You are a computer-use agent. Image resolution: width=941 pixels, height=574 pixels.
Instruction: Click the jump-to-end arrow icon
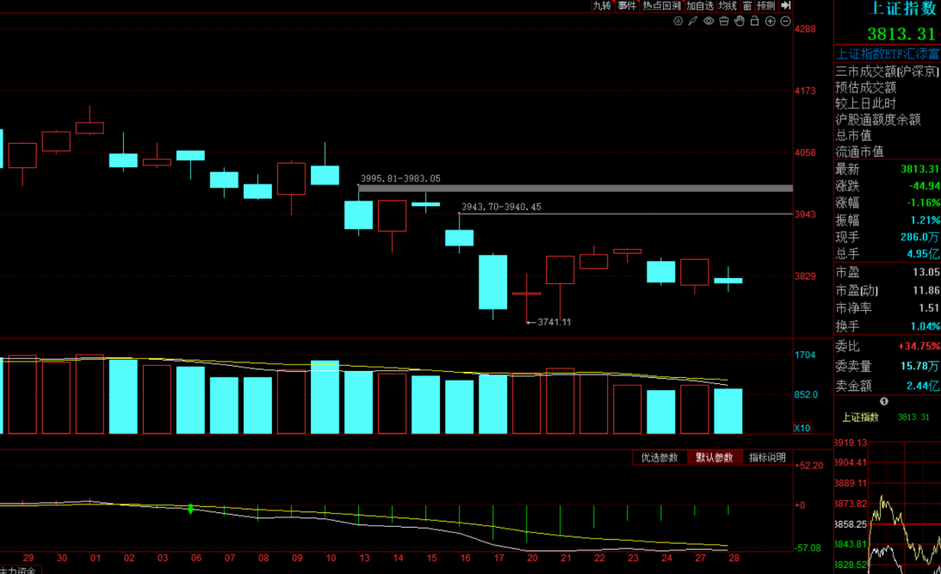(x=786, y=5)
